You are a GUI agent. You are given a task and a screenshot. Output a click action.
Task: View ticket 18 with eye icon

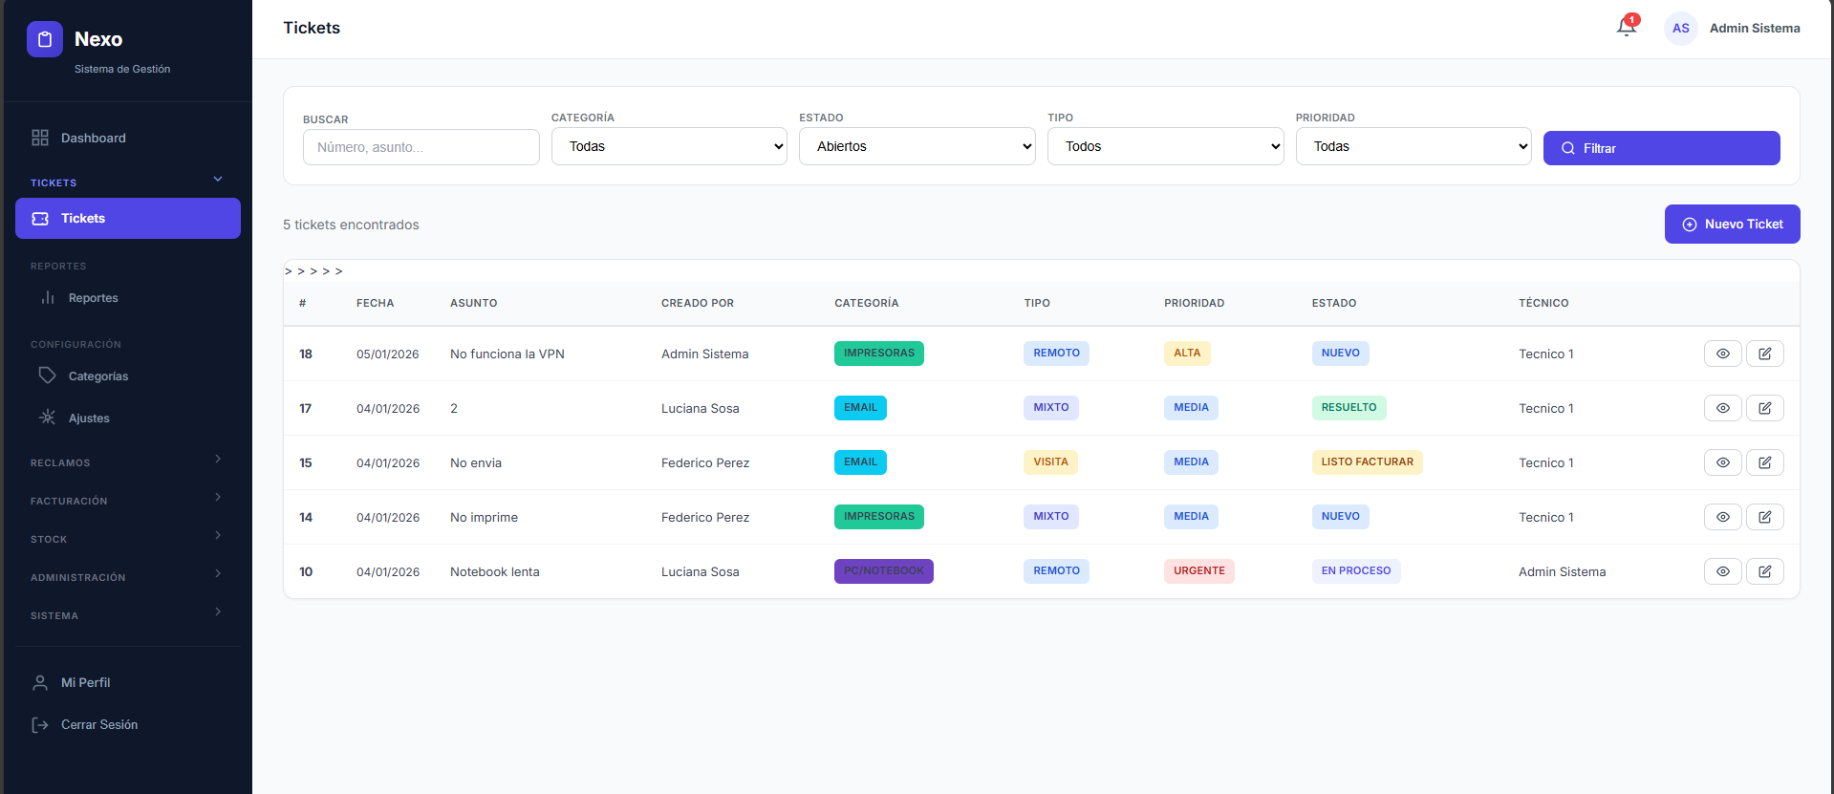tap(1722, 354)
